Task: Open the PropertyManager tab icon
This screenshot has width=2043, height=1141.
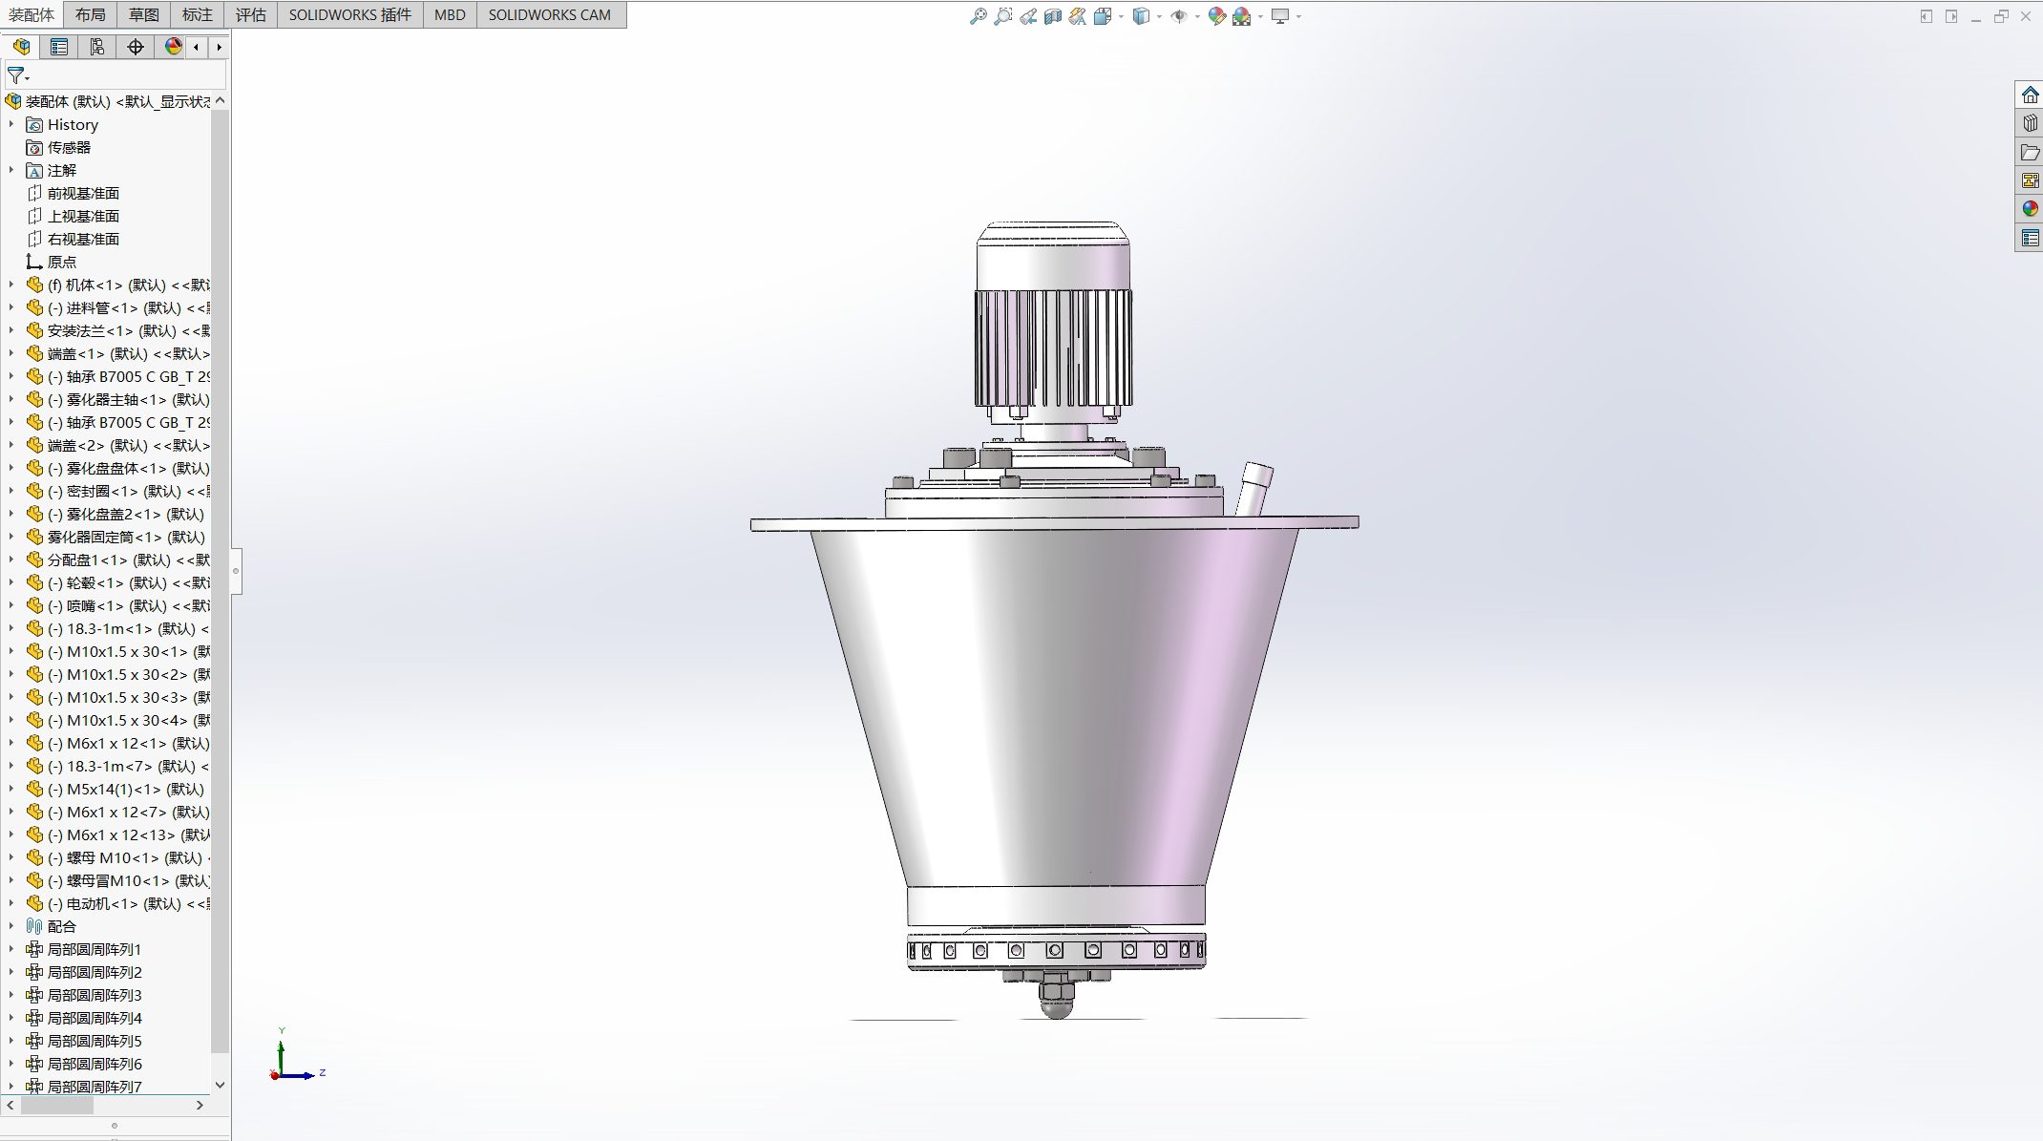Action: (x=59, y=47)
